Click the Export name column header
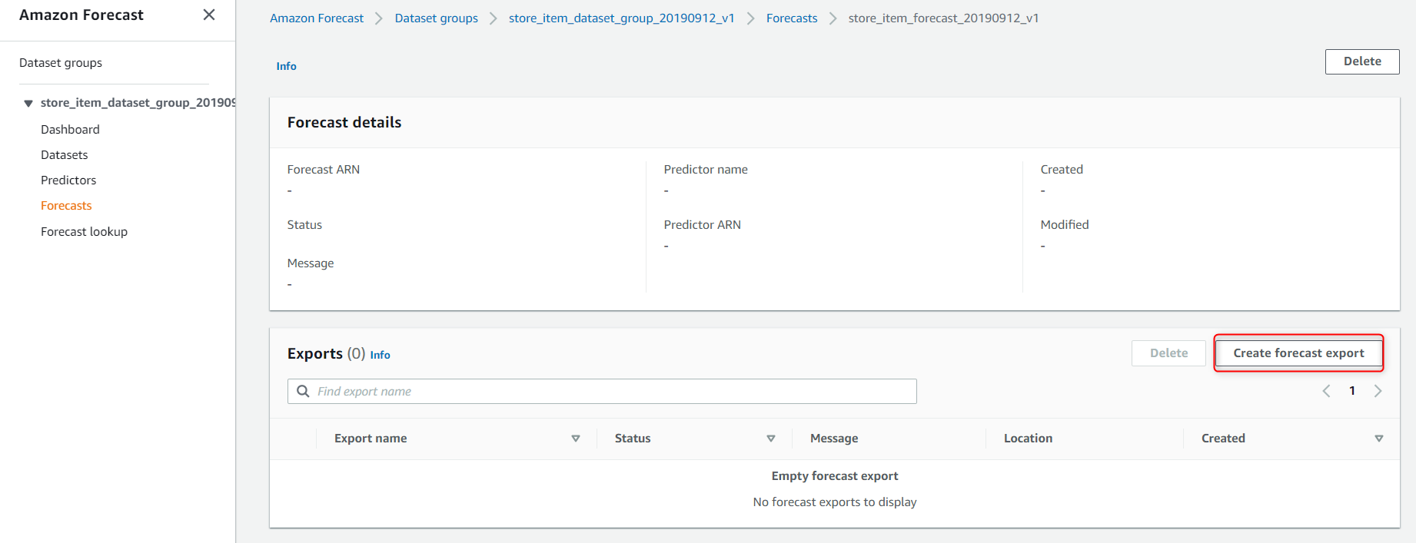Image resolution: width=1416 pixels, height=543 pixels. tap(371, 438)
